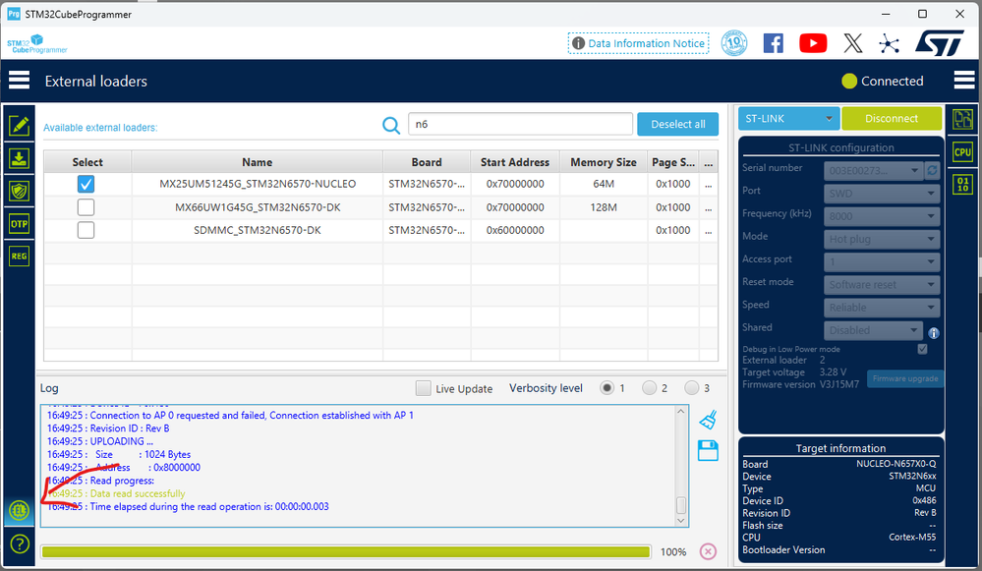Click the 'Data read successfully' log line
982x571 pixels.
138,493
